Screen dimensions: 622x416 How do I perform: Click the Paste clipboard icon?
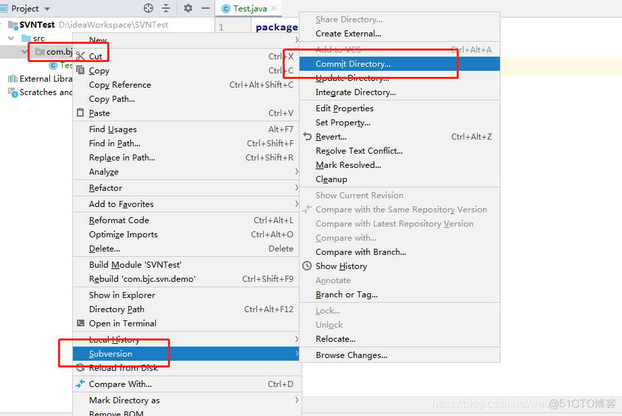click(80, 113)
